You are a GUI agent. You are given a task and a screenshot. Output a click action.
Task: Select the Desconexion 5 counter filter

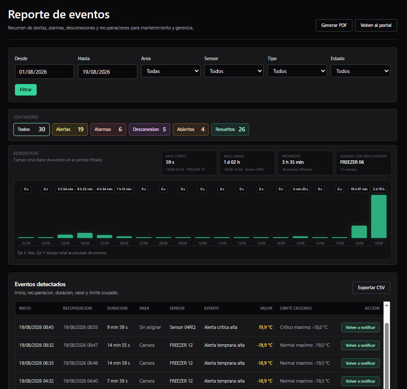149,129
